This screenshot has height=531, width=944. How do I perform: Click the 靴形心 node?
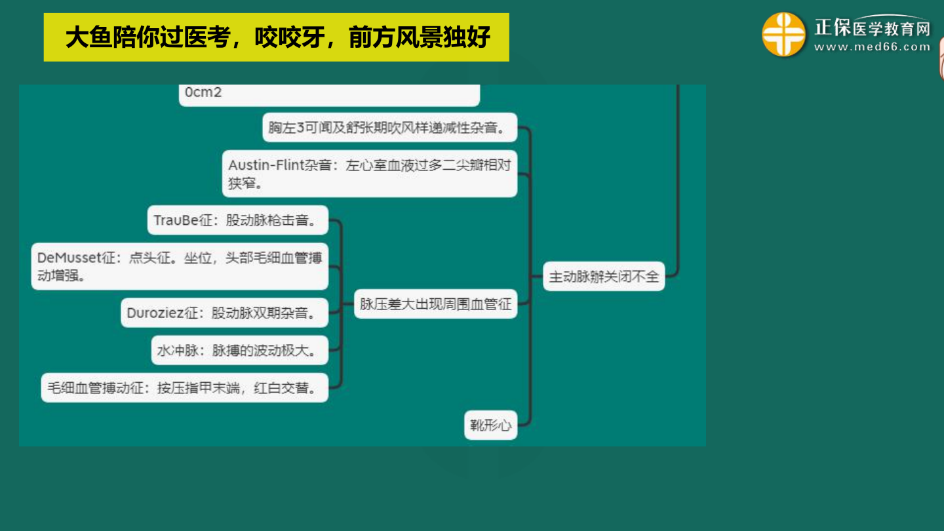(490, 425)
